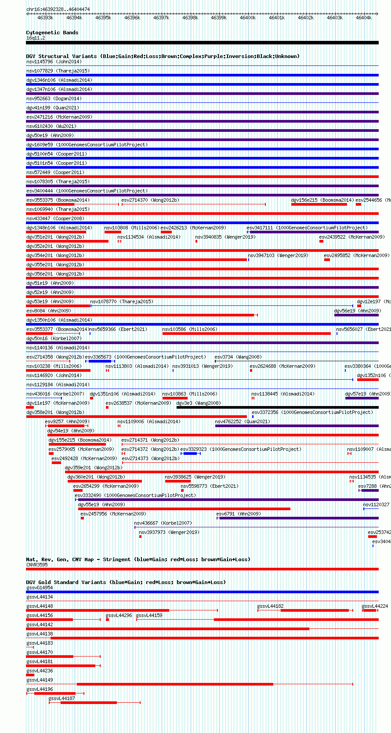Click nsv436016 (Korbel2007) label

[x=55, y=394]
